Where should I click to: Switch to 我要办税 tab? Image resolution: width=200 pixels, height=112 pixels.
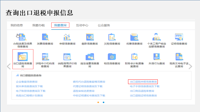coord(39,25)
